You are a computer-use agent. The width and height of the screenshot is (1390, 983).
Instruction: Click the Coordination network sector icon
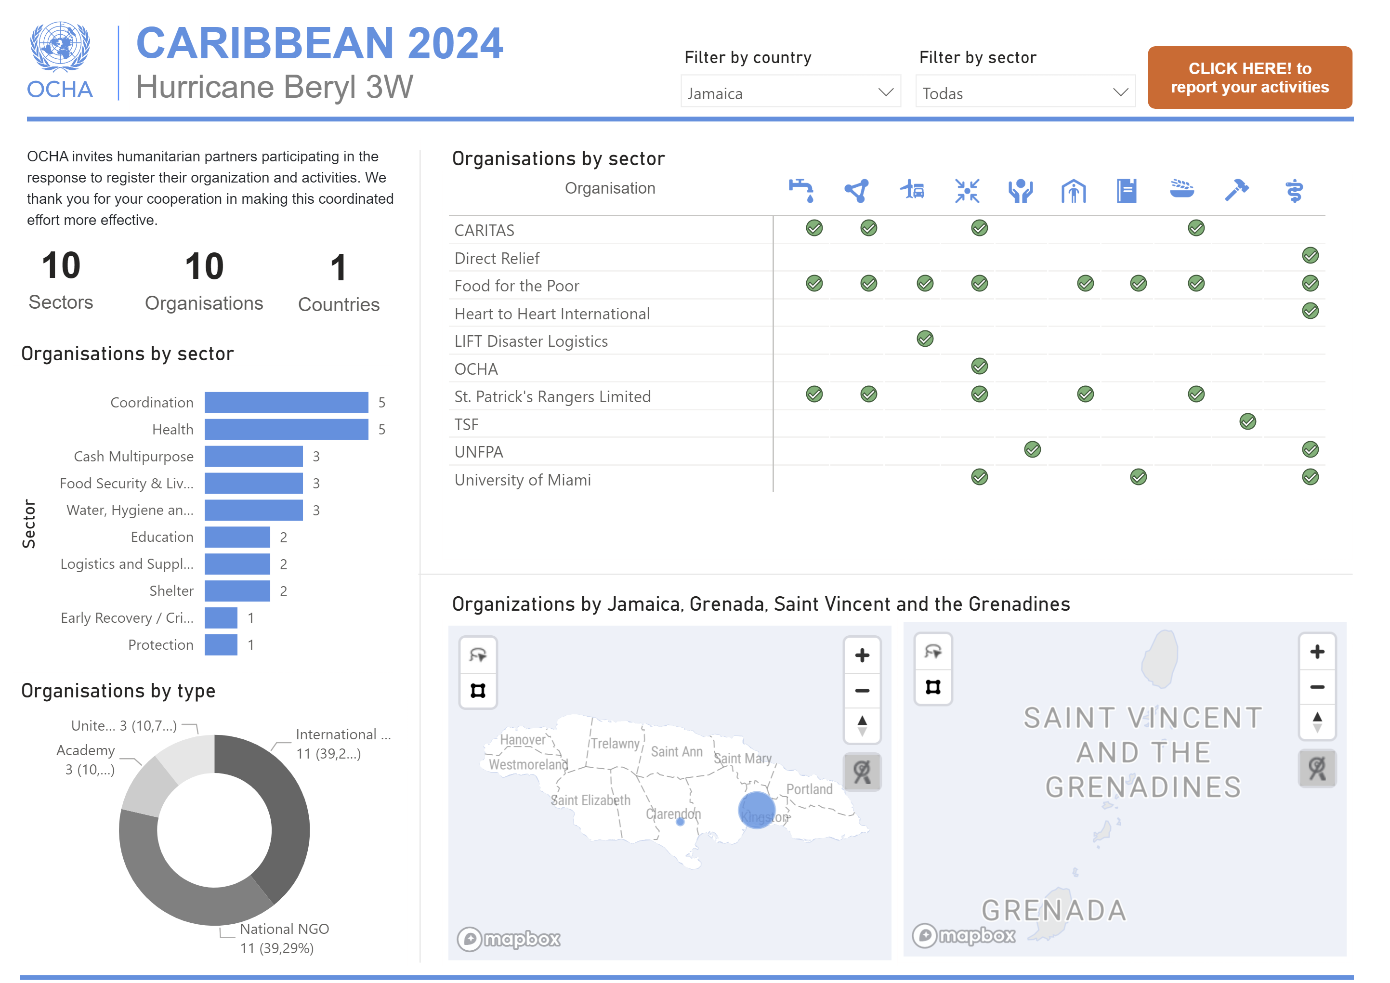857,191
